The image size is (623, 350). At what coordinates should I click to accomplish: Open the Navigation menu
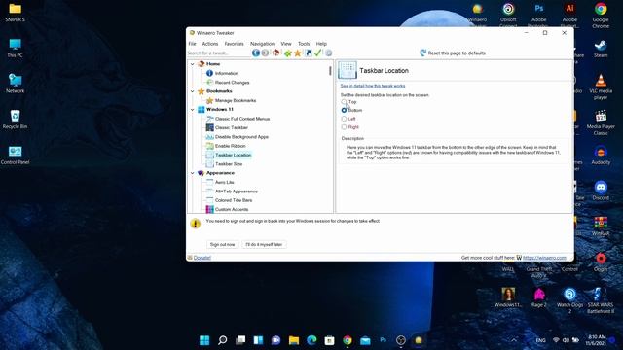(262, 44)
